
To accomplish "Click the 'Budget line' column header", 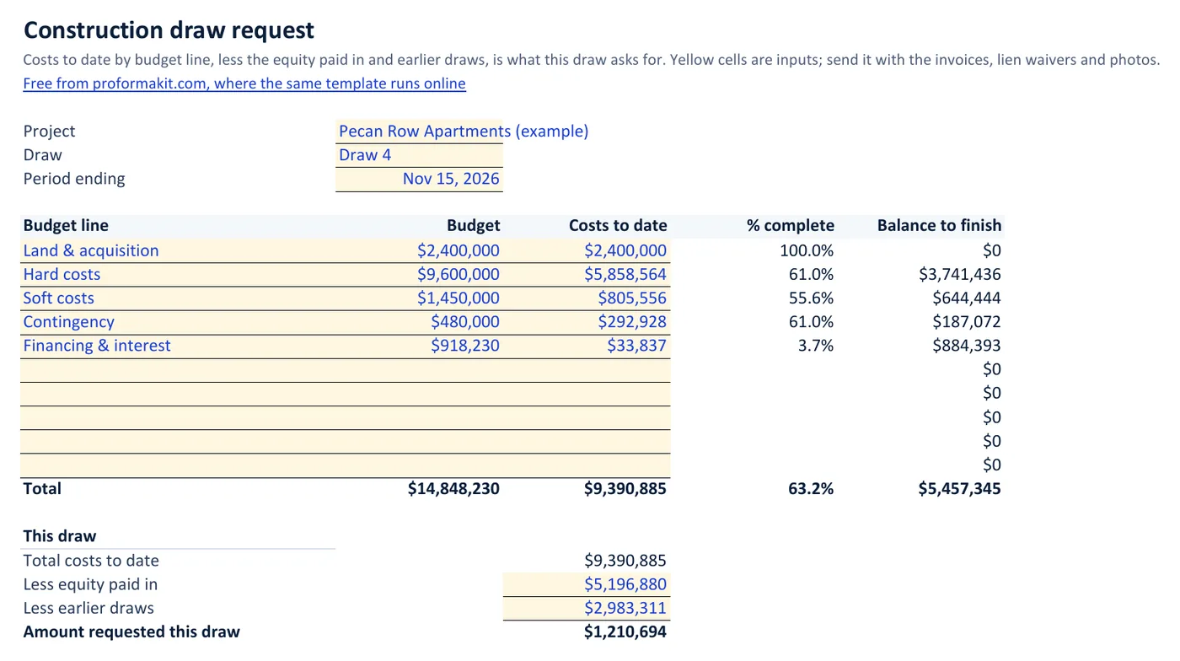I will pos(66,225).
